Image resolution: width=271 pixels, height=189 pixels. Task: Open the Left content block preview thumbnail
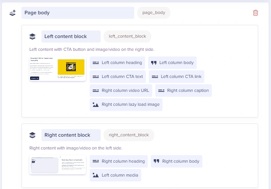tap(58, 69)
